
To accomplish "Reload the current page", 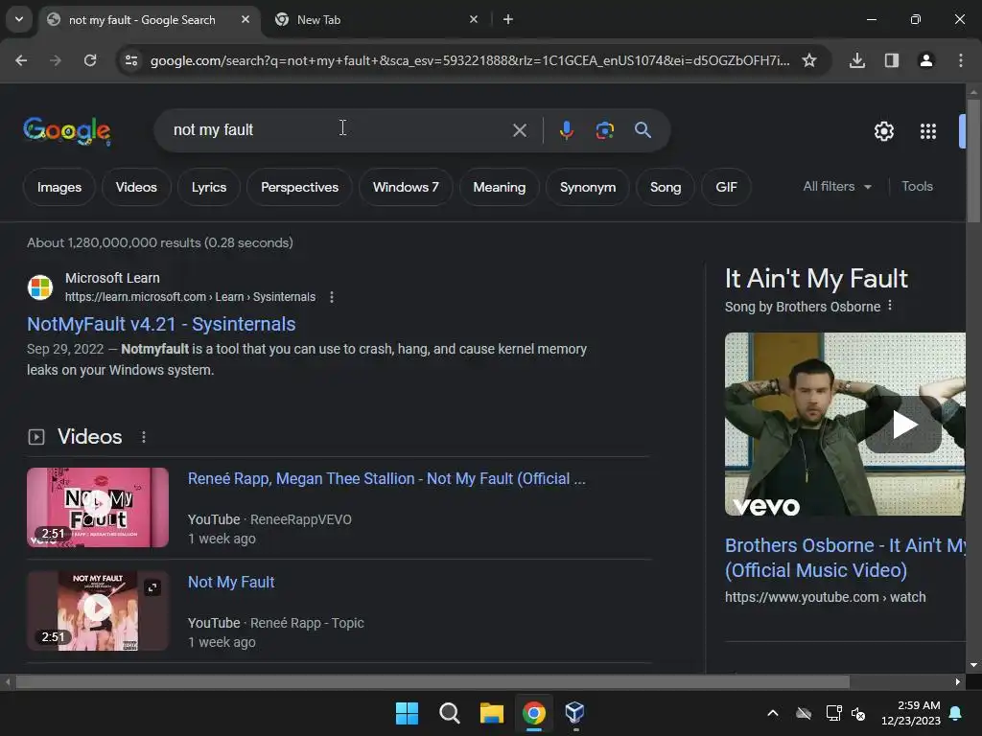I will click(90, 60).
